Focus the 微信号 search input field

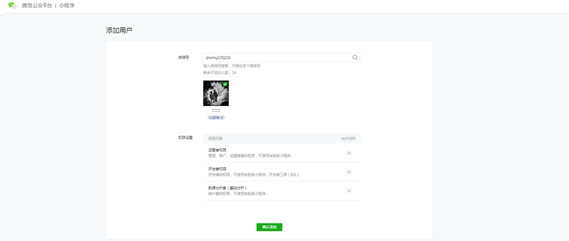click(x=276, y=57)
